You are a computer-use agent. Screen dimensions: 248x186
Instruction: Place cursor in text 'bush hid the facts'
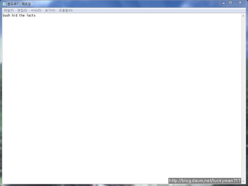[19, 16]
